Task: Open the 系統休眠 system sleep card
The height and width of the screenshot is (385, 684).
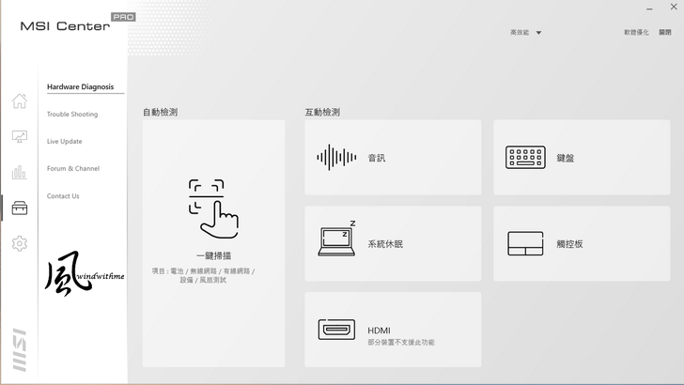Action: tap(393, 243)
